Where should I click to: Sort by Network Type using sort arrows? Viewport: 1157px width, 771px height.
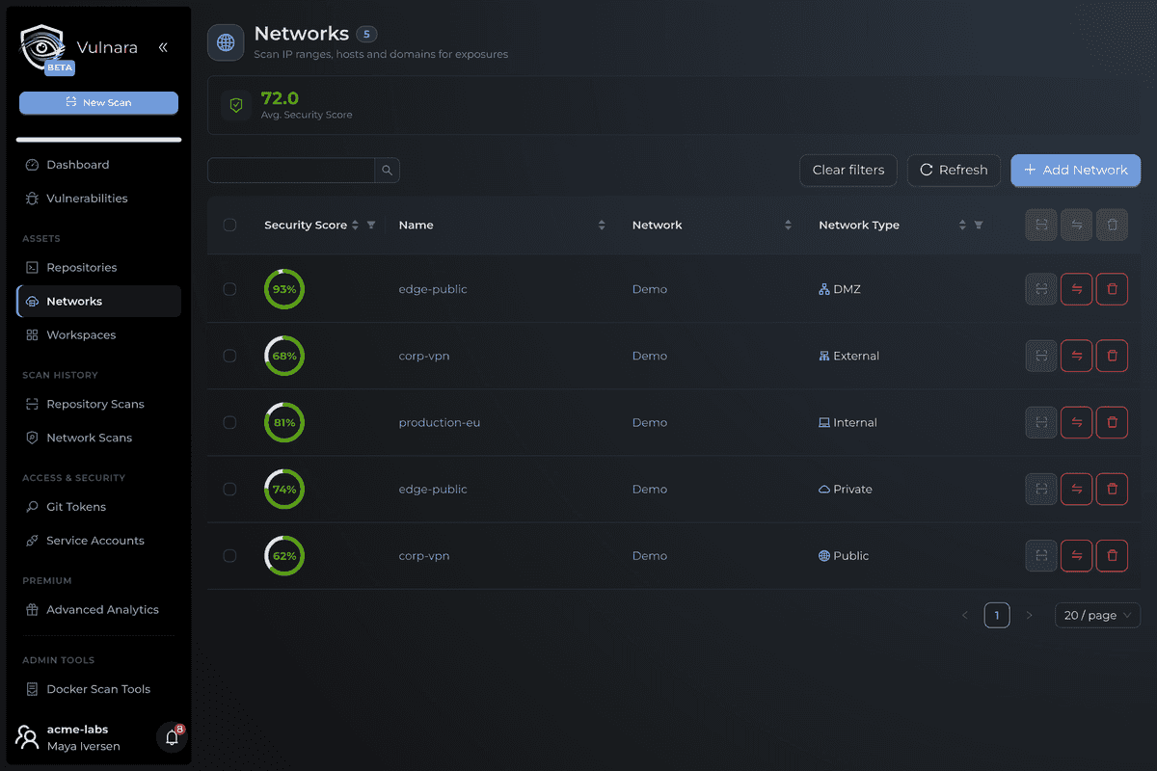pos(962,225)
